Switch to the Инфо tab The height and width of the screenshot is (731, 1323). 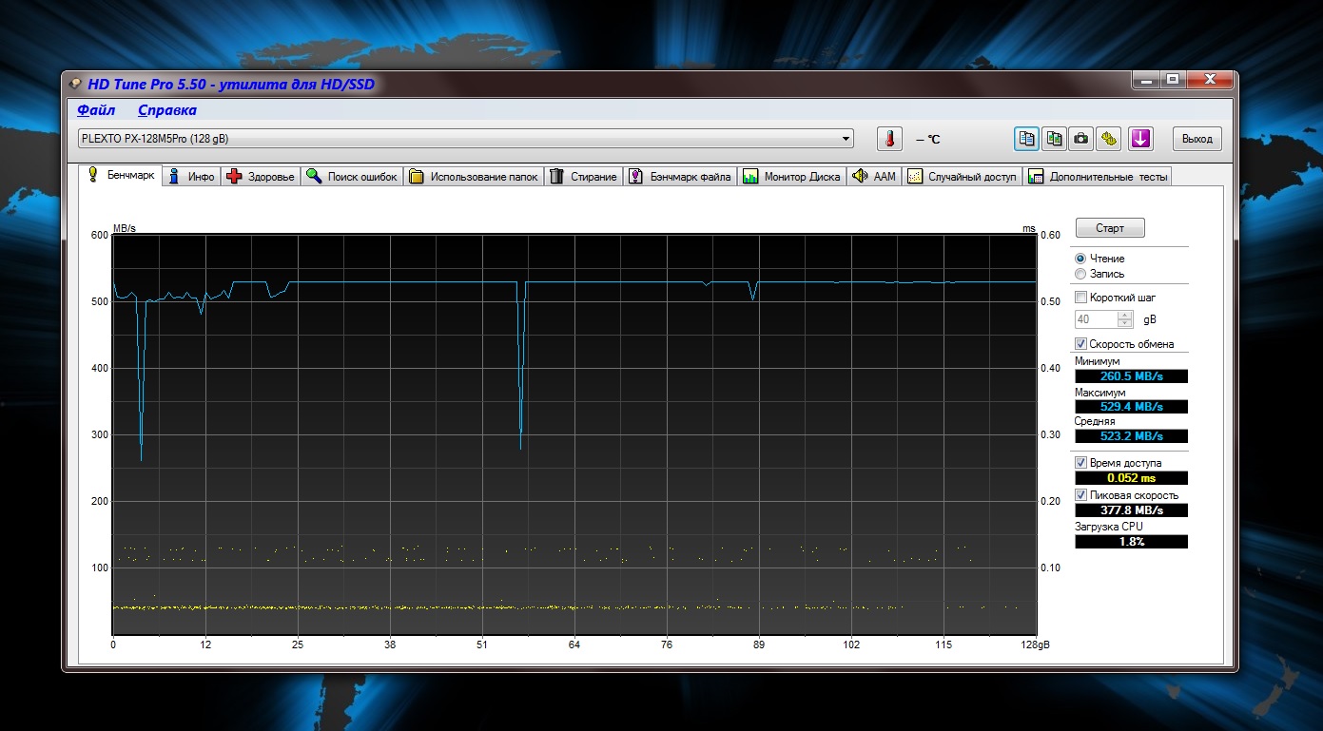[191, 177]
